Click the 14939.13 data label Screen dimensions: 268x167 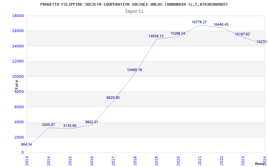coord(156,36)
